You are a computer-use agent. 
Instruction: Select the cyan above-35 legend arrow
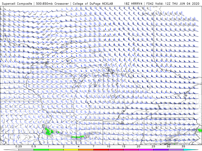point(191,150)
